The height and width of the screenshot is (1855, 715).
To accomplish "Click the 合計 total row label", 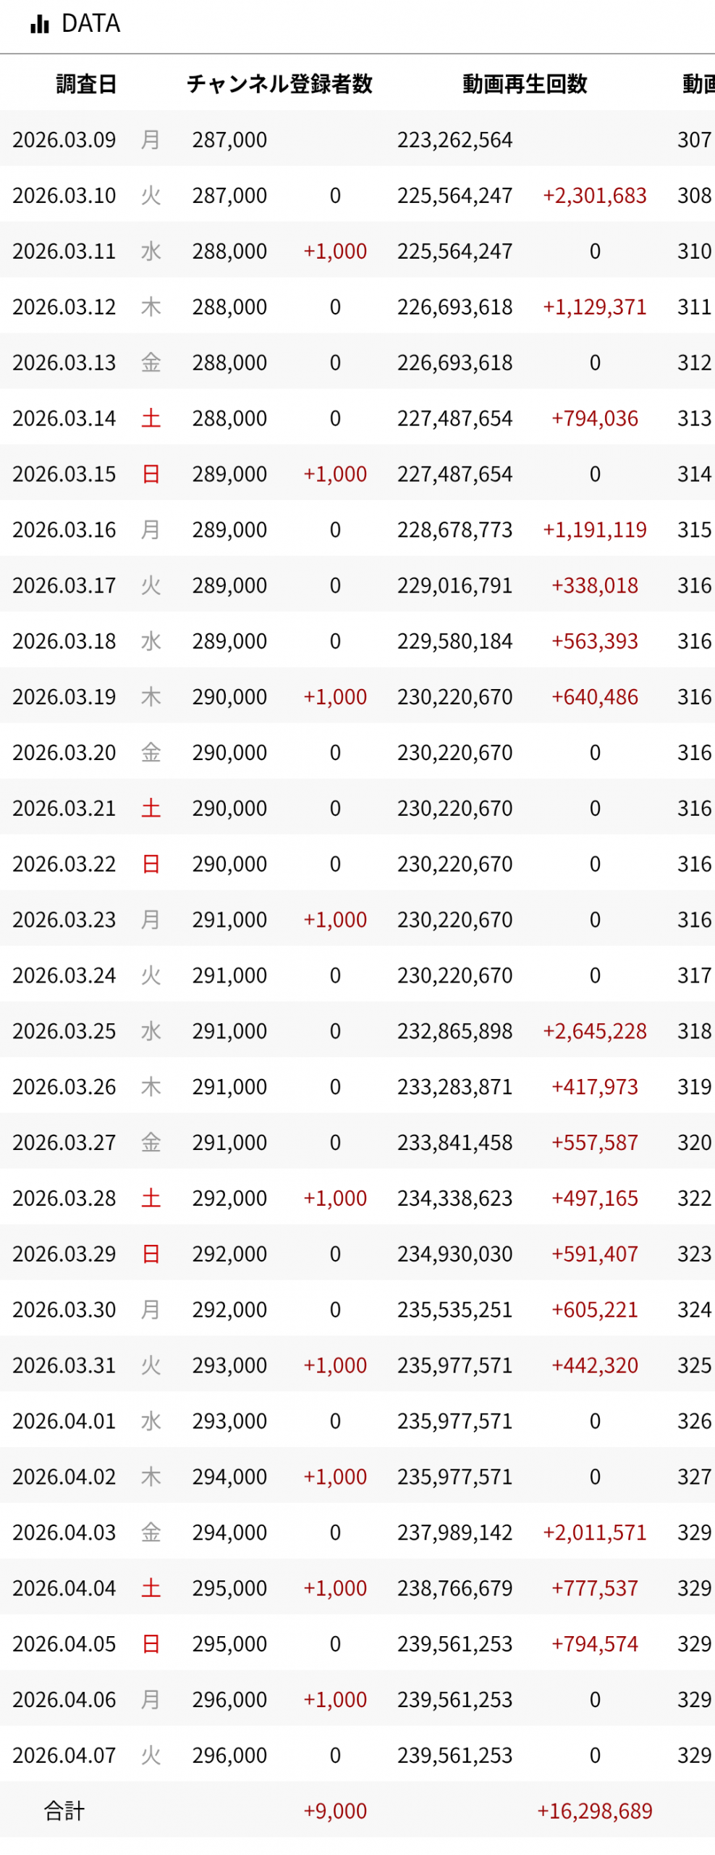I will (64, 1812).
